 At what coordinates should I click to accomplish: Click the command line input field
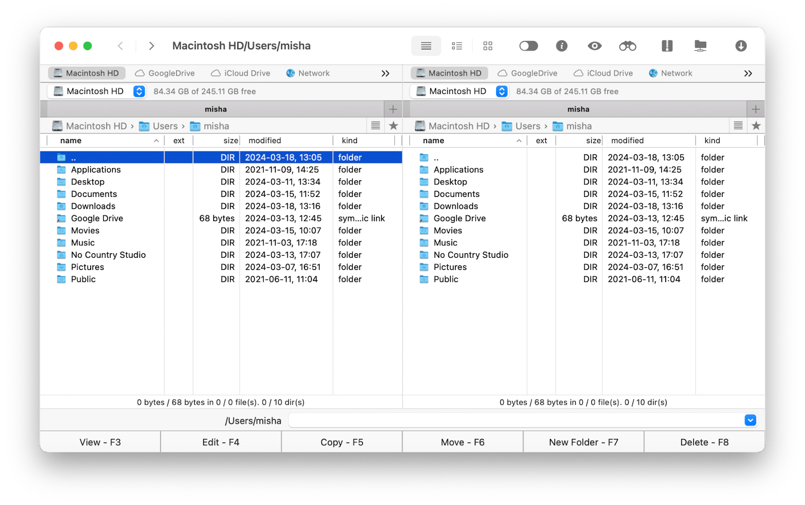[x=516, y=421]
